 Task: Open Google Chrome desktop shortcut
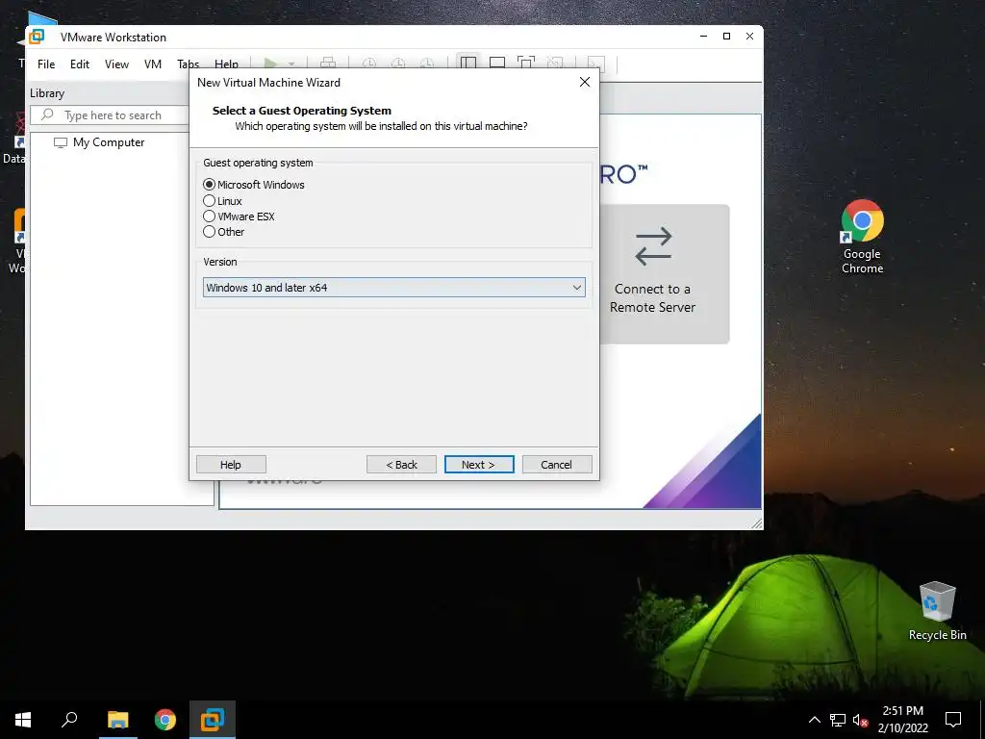point(863,237)
